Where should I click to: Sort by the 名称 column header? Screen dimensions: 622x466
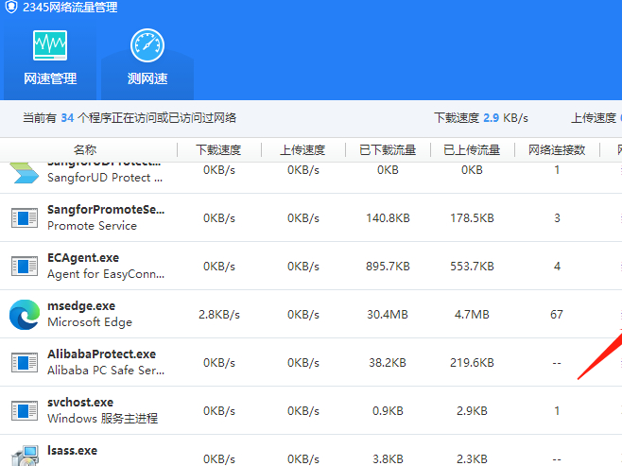click(85, 150)
